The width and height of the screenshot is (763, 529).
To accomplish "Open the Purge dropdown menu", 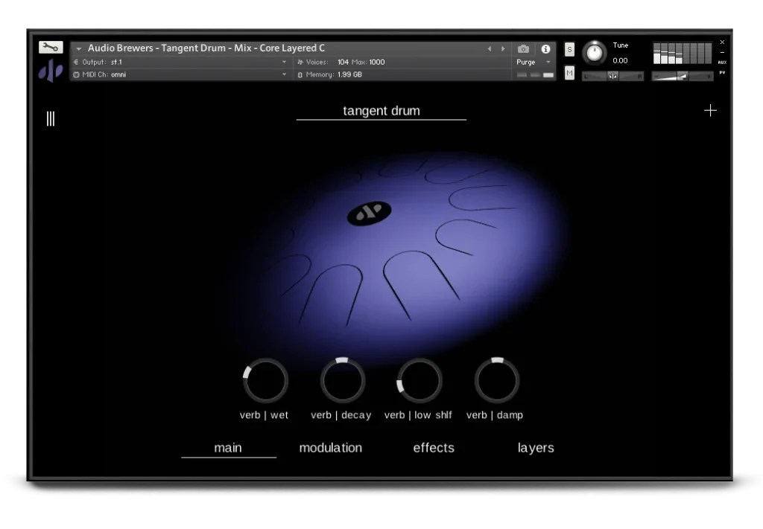I will click(534, 62).
